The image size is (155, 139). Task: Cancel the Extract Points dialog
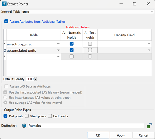pyautogui.click(x=144, y=135)
